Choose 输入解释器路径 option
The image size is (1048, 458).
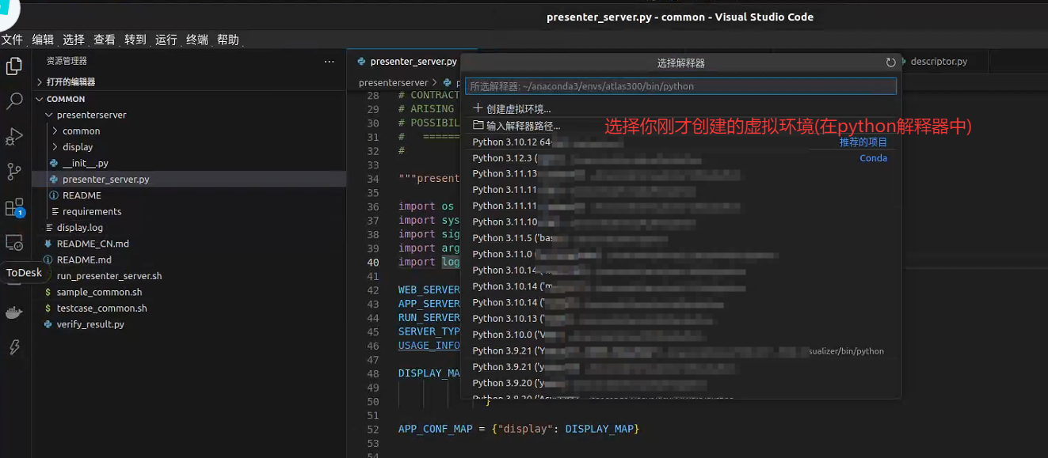click(x=680, y=125)
